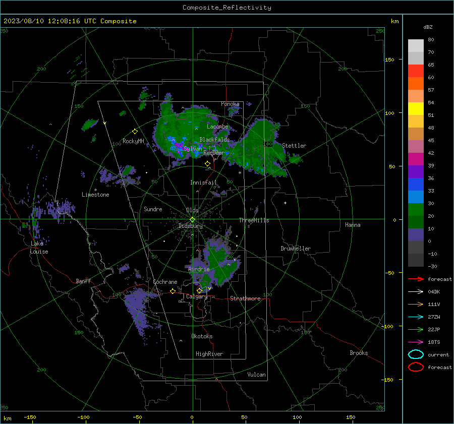Image resolution: width=454 pixels, height=424 pixels.
Task: Click the asterisk marker above Limestone
Action: tap(95, 190)
